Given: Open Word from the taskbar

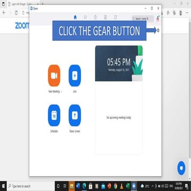Looking at the screenshot, I should 78,186.
